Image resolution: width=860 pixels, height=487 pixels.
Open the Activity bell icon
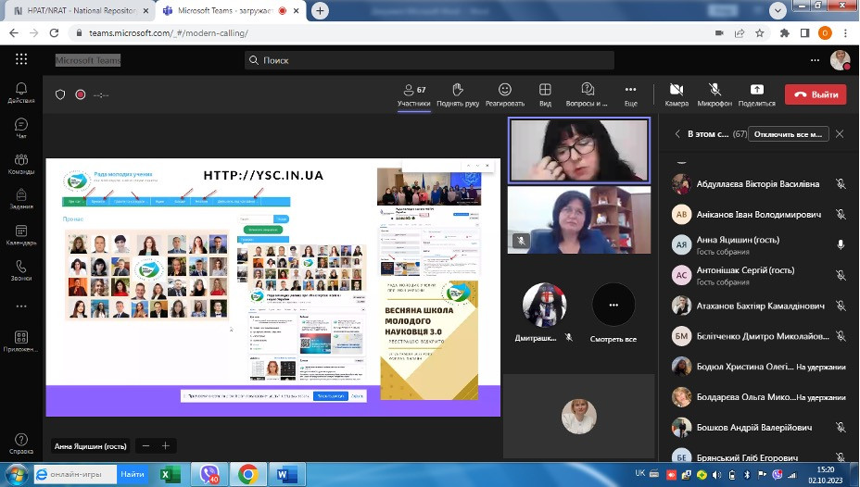[x=20, y=90]
